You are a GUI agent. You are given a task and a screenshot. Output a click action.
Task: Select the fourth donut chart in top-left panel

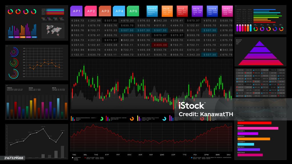point(34,11)
